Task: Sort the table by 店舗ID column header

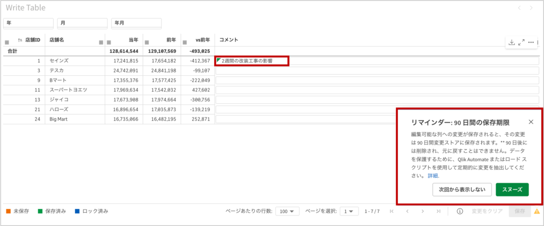Action: (32, 40)
